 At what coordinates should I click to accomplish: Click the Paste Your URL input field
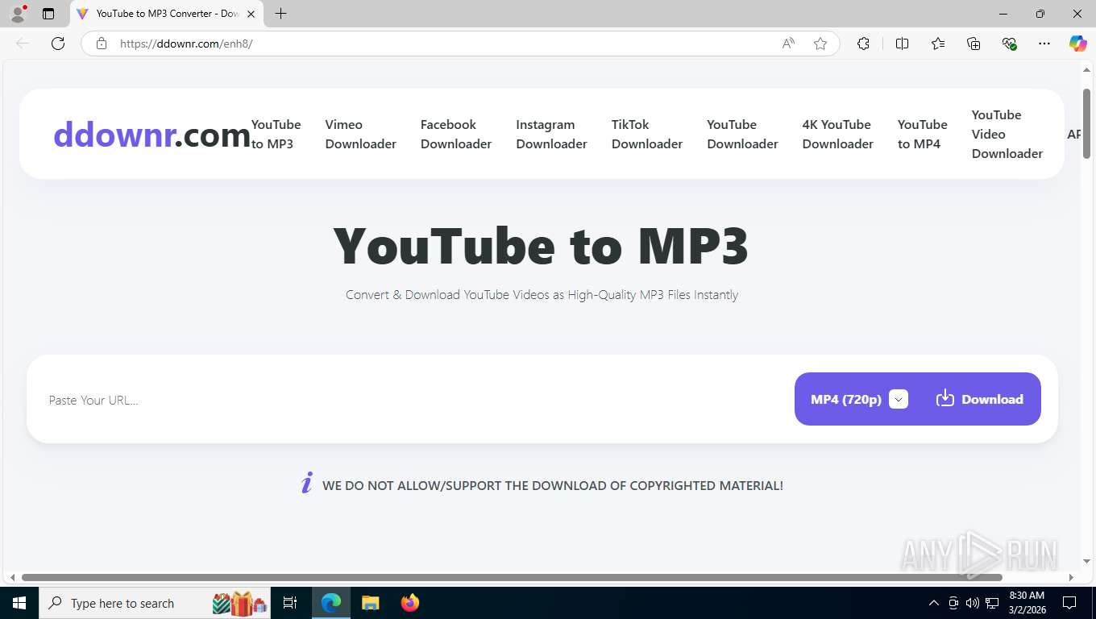(415, 400)
